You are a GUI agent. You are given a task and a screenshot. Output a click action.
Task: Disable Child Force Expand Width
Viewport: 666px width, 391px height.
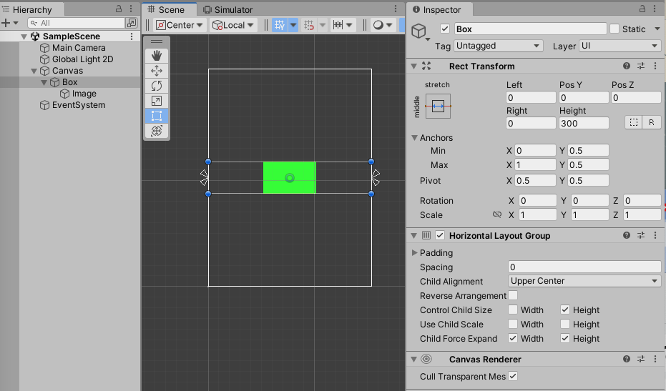tap(513, 338)
